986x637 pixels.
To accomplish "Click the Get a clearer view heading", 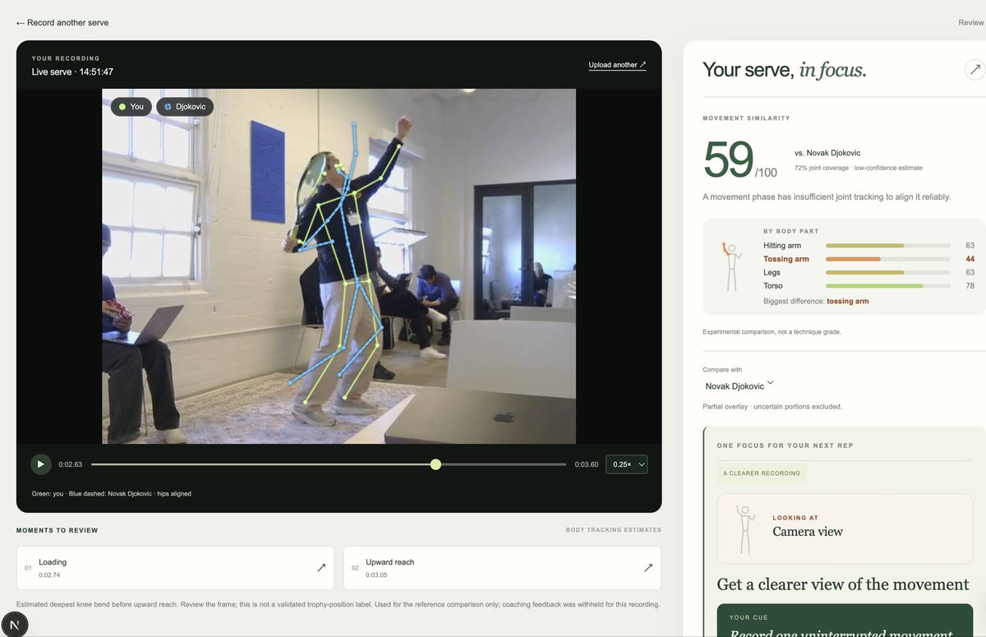I will 843,584.
